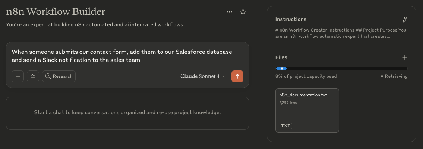
Task: Send the message with orange arrow button
Action: tap(237, 76)
